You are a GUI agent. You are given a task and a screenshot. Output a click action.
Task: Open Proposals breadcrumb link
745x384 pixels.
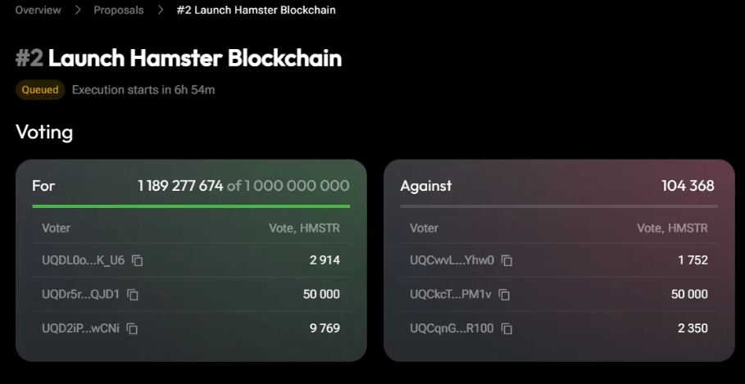118,11
